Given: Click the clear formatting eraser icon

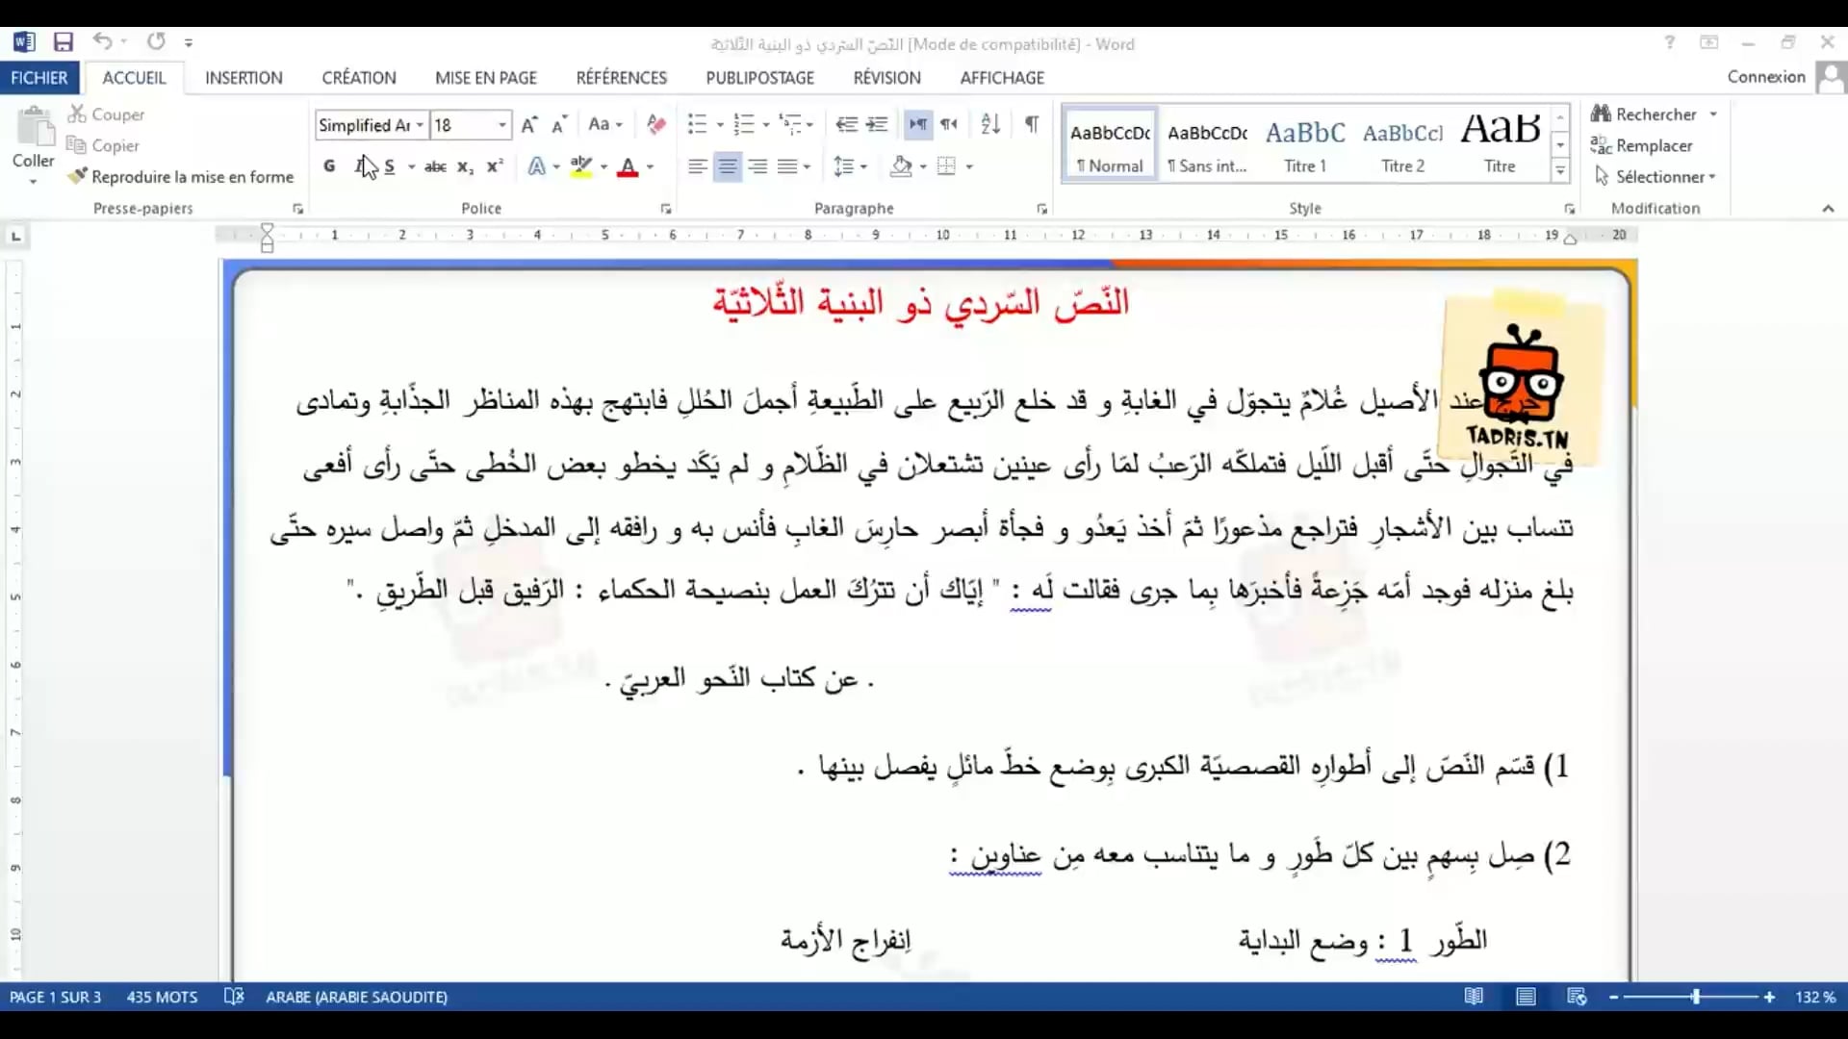Looking at the screenshot, I should (x=656, y=124).
